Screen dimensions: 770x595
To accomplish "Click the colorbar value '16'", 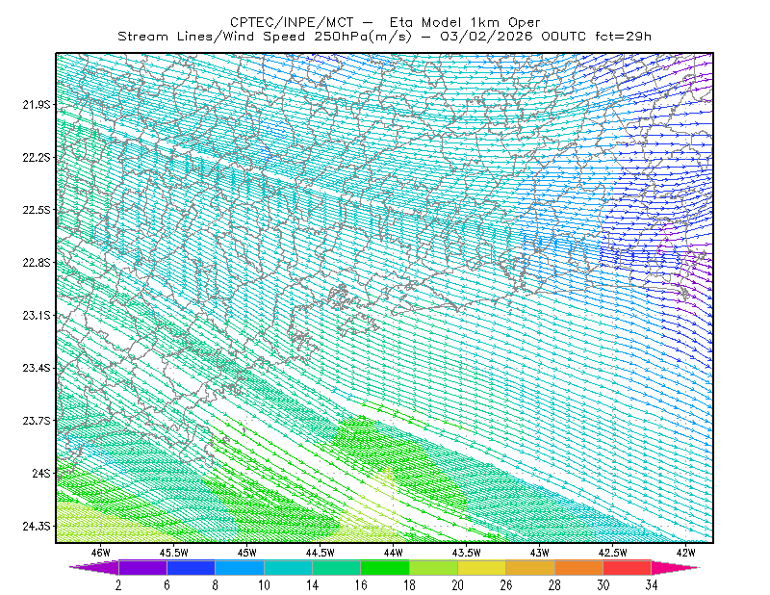I will coord(361,585).
